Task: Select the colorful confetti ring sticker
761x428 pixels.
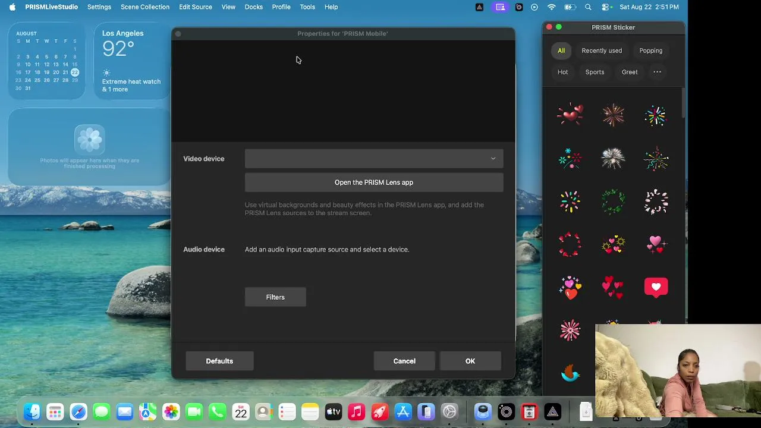Action: tap(570, 202)
